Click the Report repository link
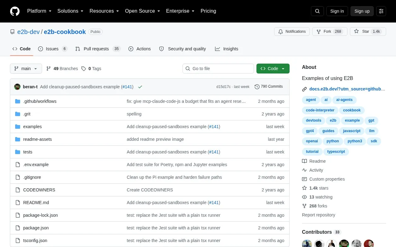 [318, 215]
